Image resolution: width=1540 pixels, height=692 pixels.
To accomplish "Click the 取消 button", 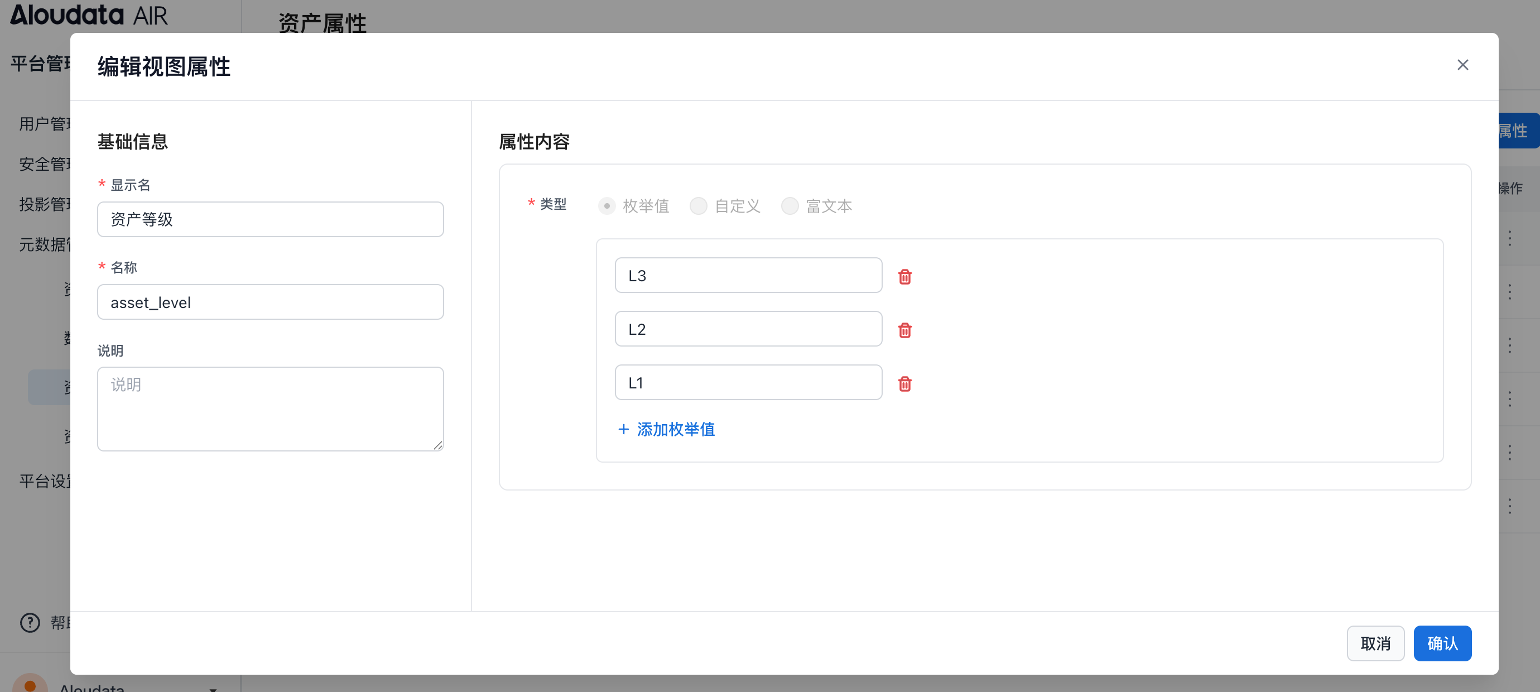I will (x=1375, y=643).
